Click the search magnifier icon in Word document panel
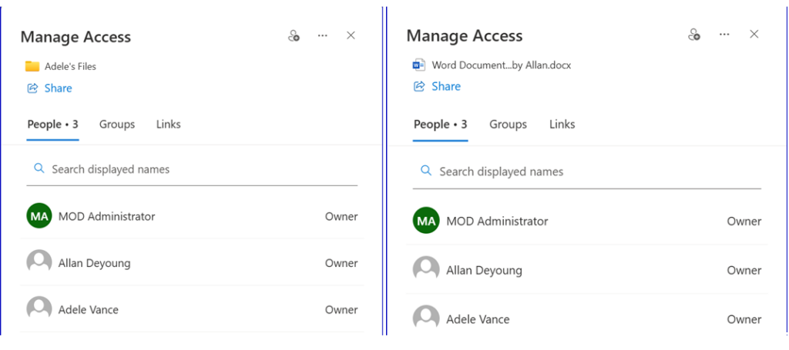789x350 pixels. 425,171
